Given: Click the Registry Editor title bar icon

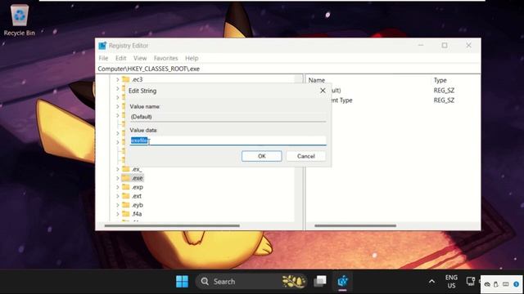Looking at the screenshot, I should tap(102, 46).
